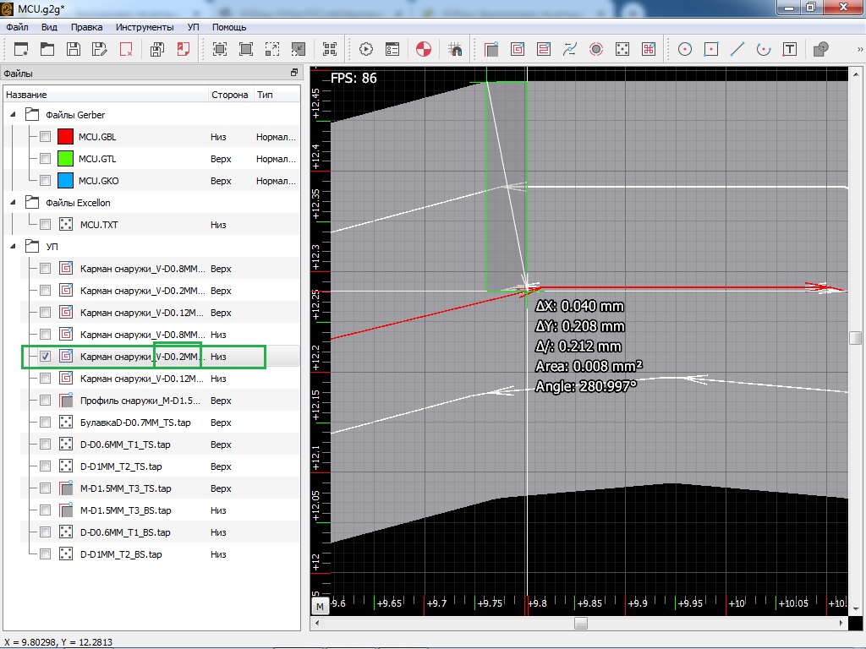The width and height of the screenshot is (866, 649).
Task: Enable the MCU.GBL layer checkbox
Action: pyautogui.click(x=46, y=137)
